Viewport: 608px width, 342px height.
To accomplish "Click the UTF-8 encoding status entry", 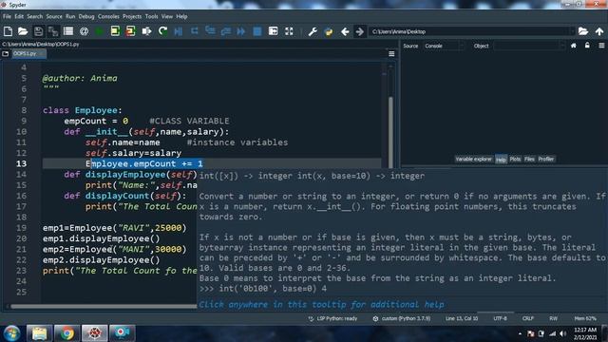I will point(500,318).
